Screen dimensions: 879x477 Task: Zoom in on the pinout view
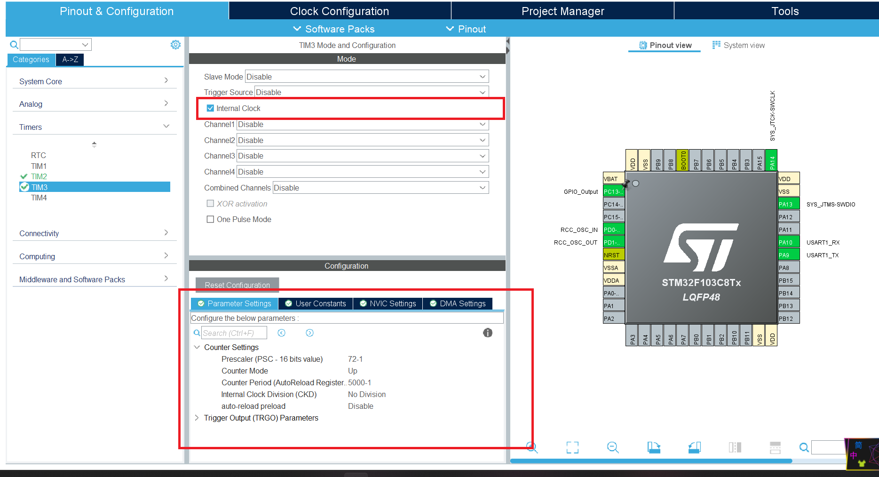click(x=532, y=447)
